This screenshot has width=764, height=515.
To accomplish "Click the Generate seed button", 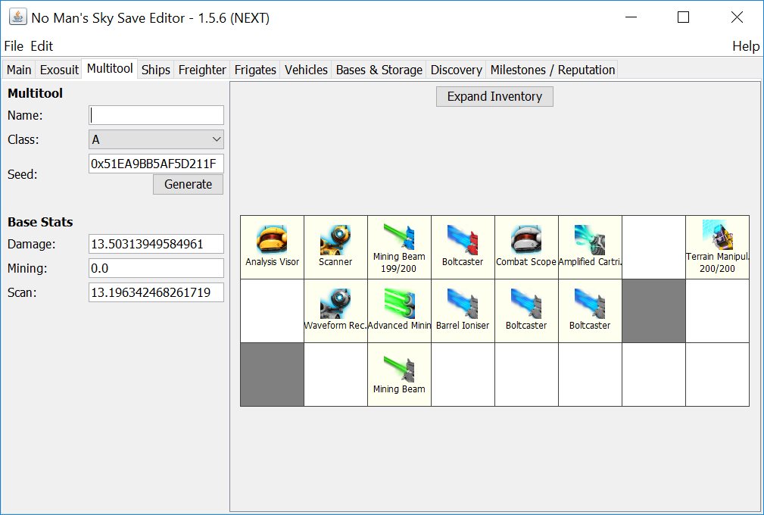I will (x=188, y=184).
